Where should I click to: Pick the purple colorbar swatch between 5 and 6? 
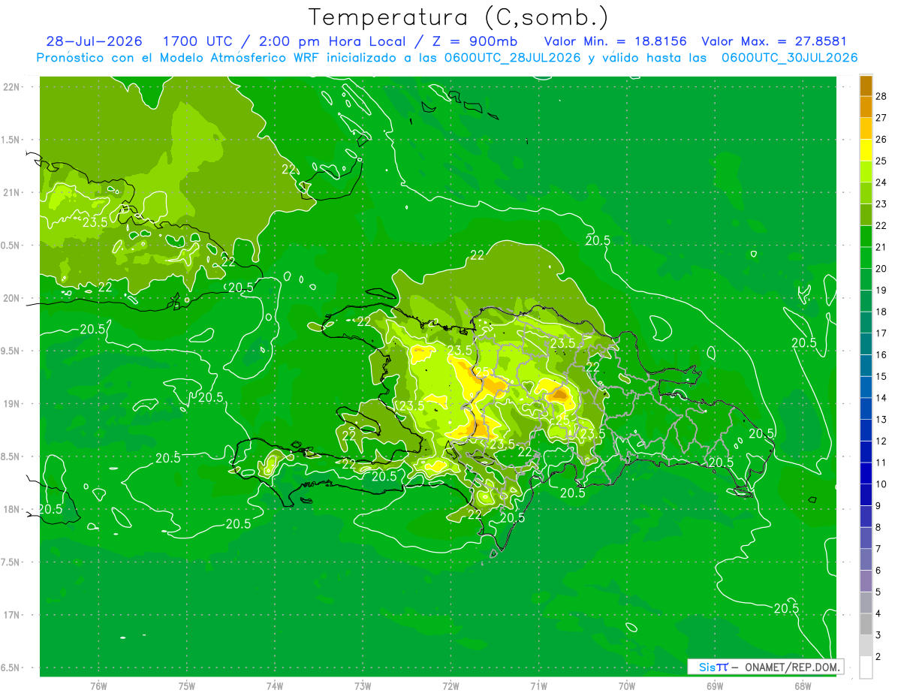[x=866, y=581]
